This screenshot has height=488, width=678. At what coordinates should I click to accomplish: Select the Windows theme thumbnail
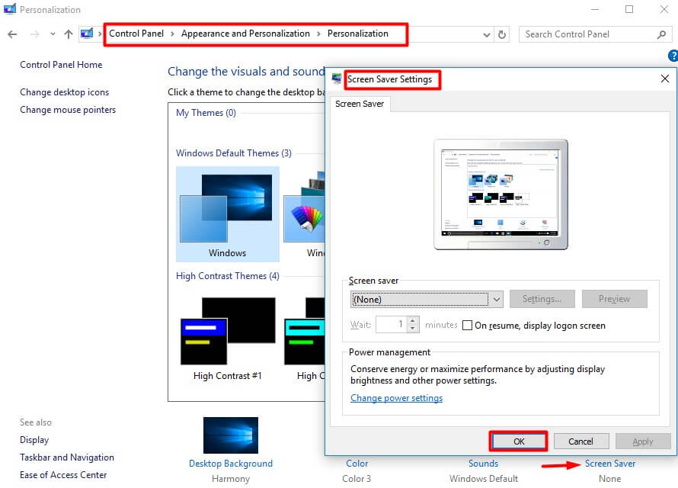click(228, 214)
